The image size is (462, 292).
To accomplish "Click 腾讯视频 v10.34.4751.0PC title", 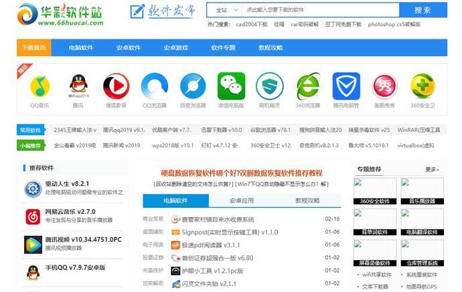I will [x=84, y=240].
